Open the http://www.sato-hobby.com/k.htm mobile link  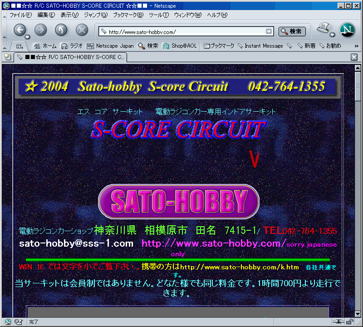(240, 267)
